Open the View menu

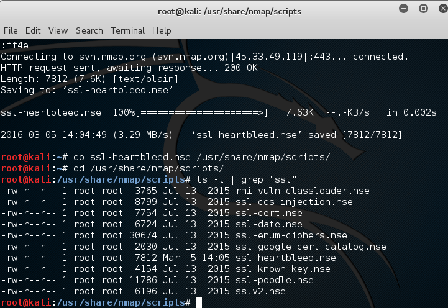tap(58, 30)
